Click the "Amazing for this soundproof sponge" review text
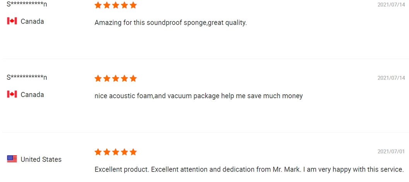The height and width of the screenshot is (182, 409). (x=170, y=23)
